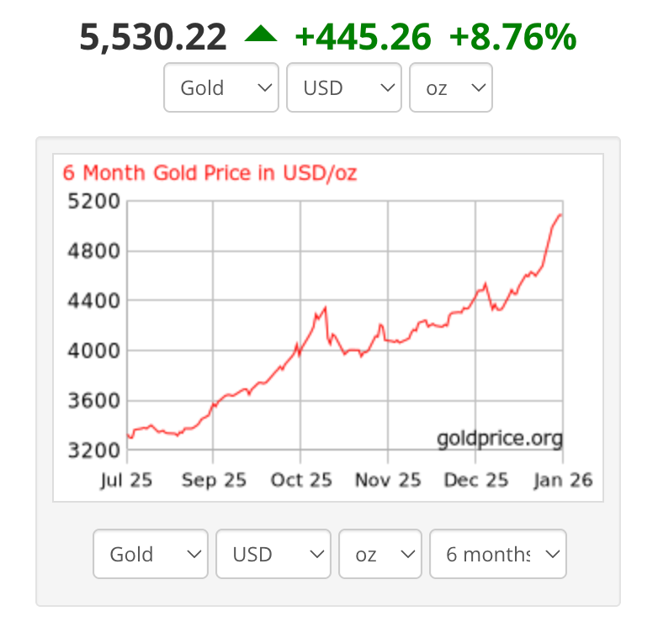This screenshot has width=658, height=627.
Task: Click the Jan 26 date axis label
Action: click(x=563, y=481)
